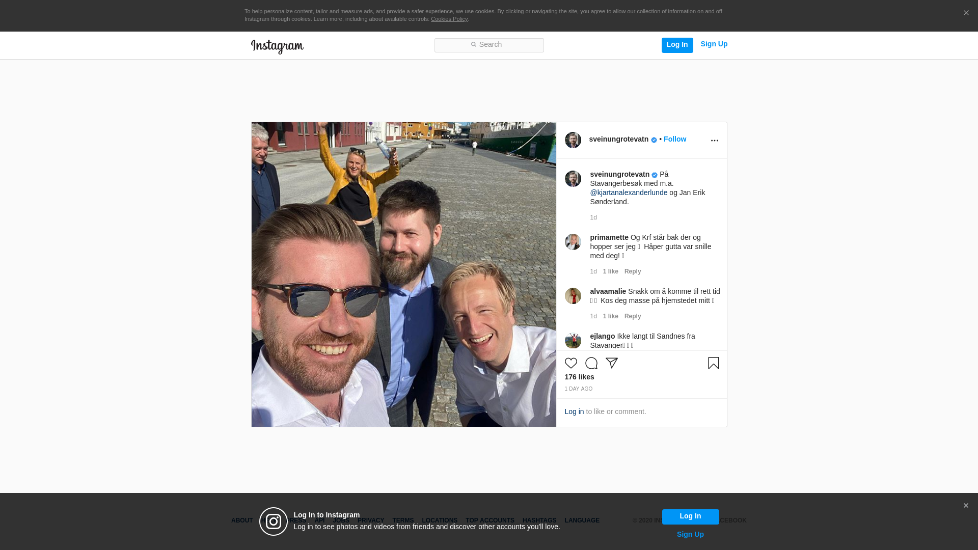This screenshot has height=550, width=978.
Task: Dismiss the cookie notice banner
Action: pos(966,13)
